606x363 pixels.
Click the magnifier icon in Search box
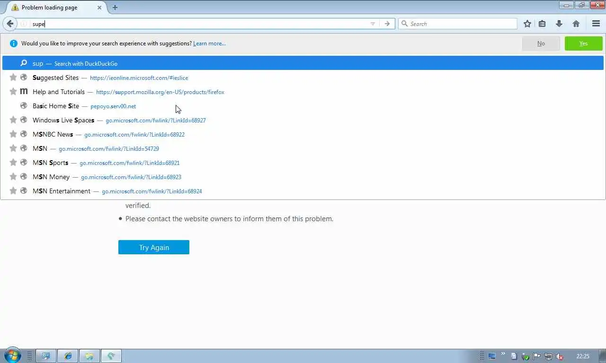point(404,24)
